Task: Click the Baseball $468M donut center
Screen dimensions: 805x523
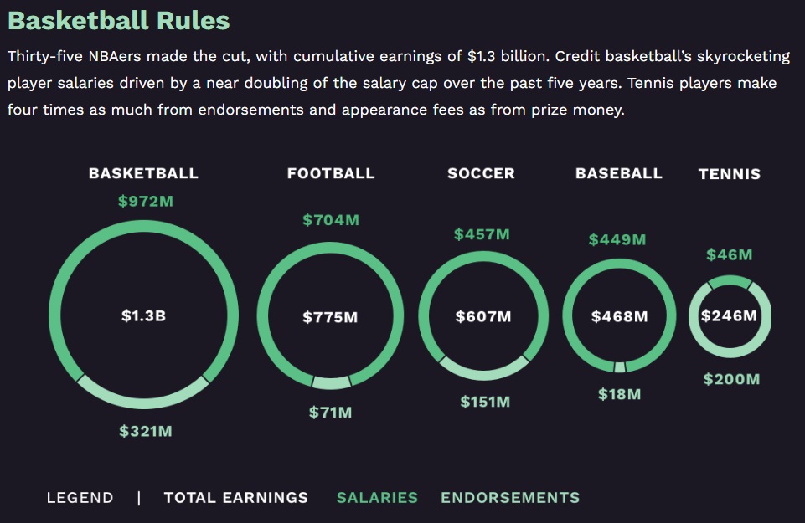Action: (620, 317)
